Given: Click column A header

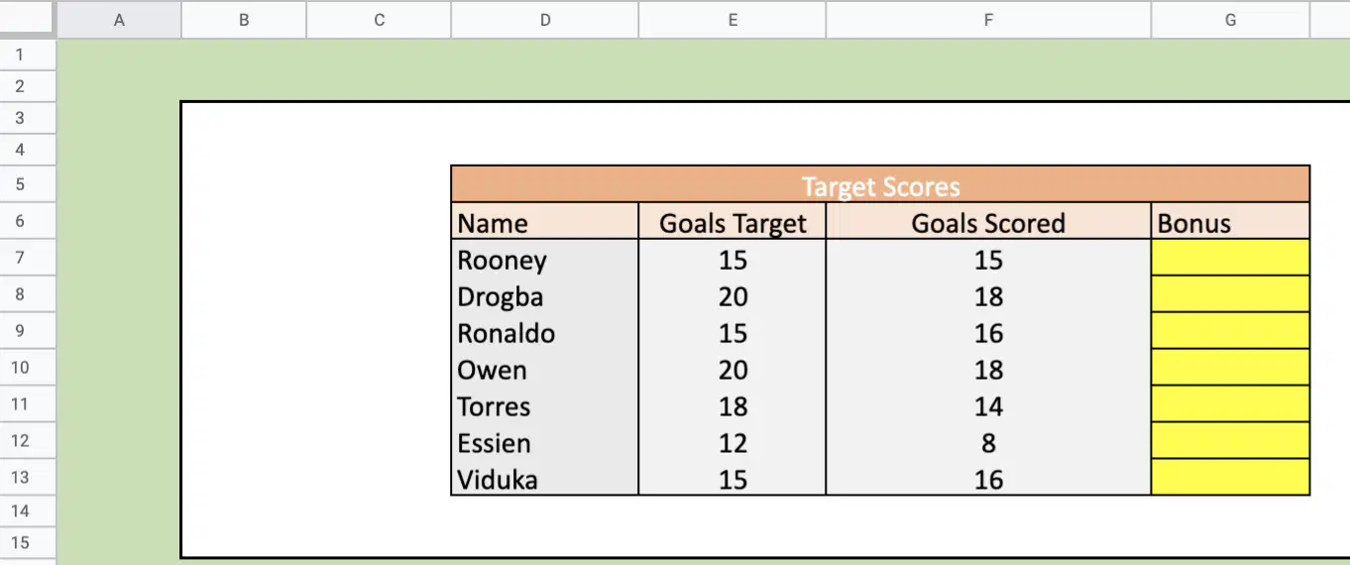Looking at the screenshot, I should click(119, 20).
